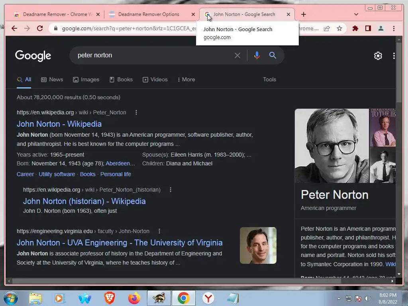Click in the peter norton search field
Screen dimensions: 408x306
pos(153,55)
